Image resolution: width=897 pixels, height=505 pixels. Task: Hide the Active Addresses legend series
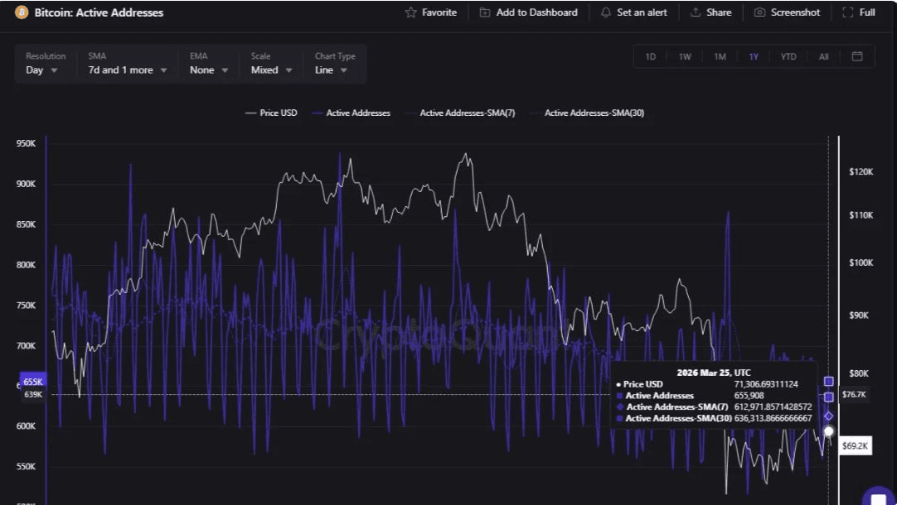(351, 113)
